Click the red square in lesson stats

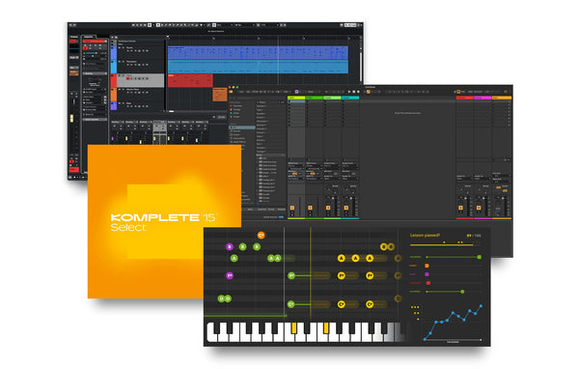click(428, 283)
